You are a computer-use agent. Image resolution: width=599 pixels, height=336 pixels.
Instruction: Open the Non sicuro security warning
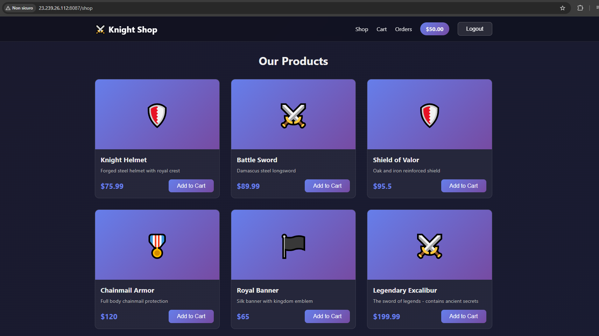click(x=20, y=8)
